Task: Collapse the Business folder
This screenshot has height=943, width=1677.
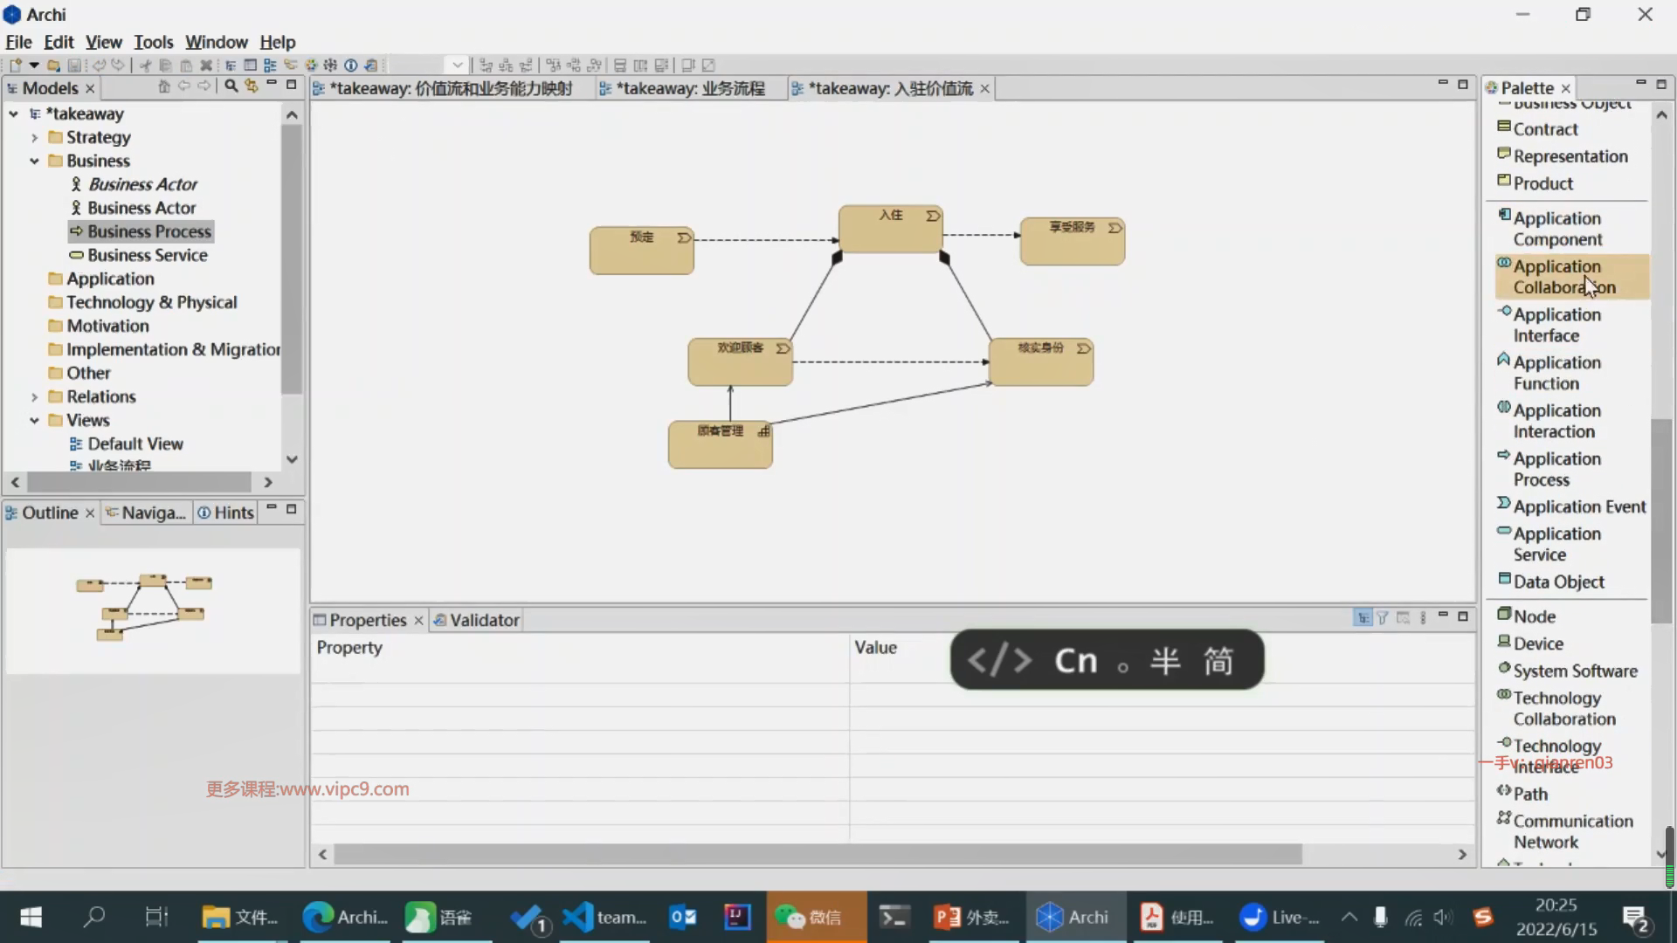Action: 34,162
